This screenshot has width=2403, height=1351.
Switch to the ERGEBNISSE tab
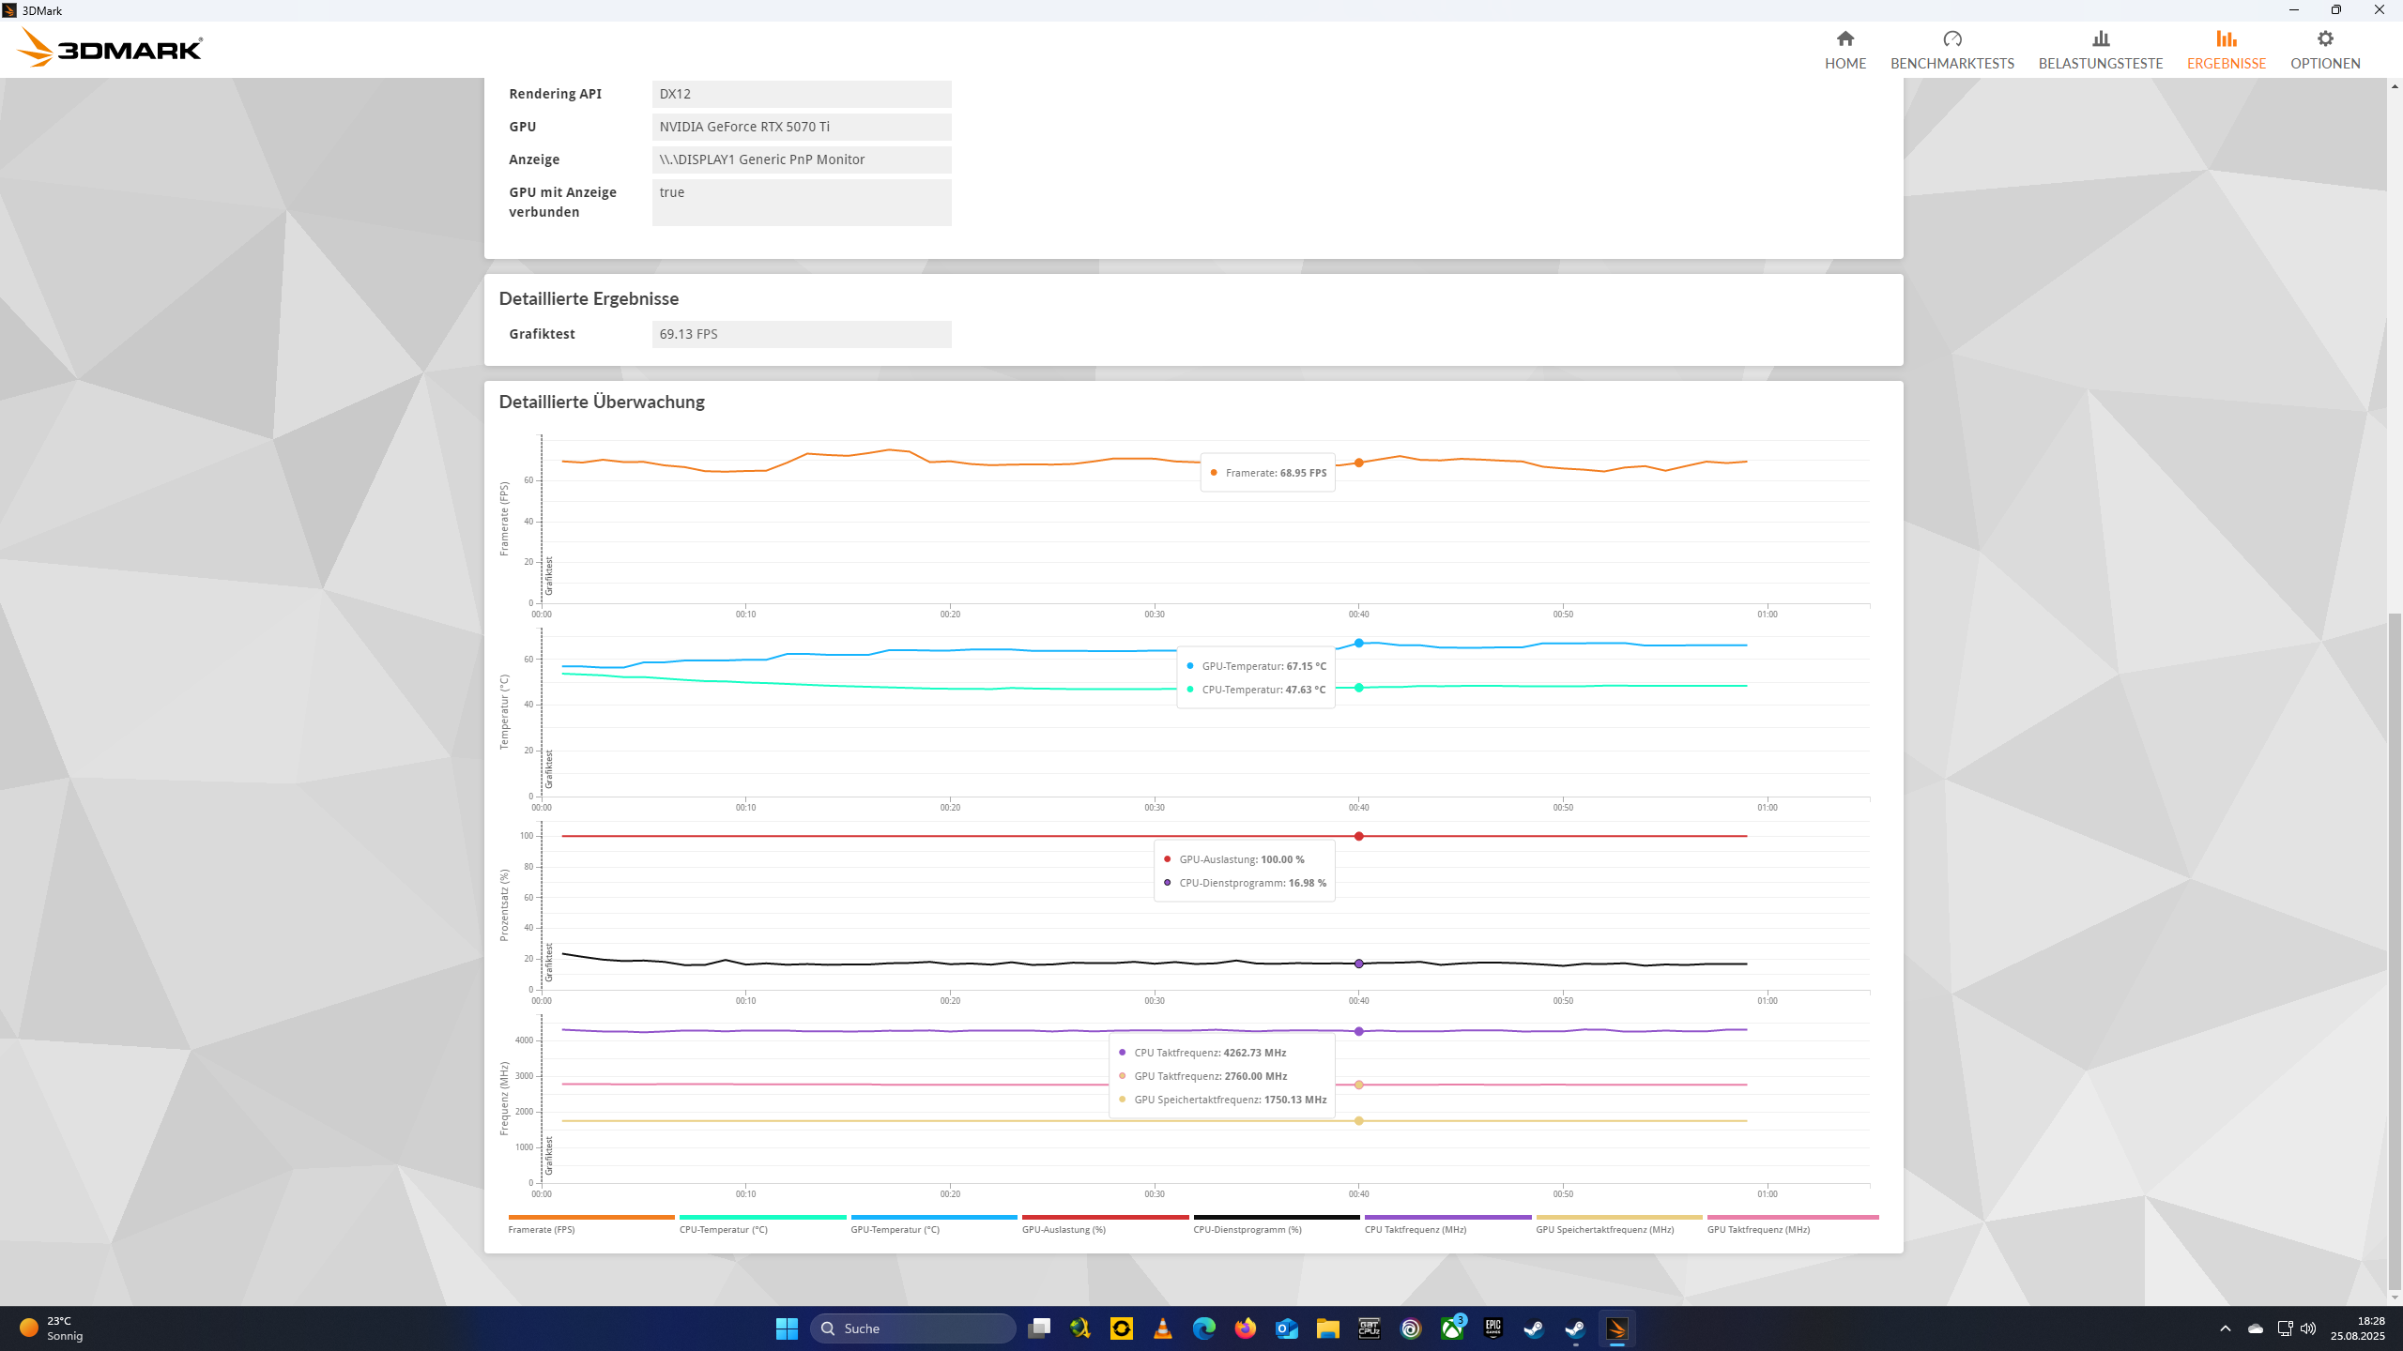[x=2226, y=49]
